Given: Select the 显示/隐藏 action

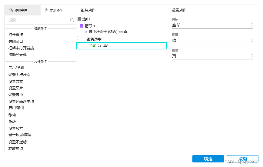Looking at the screenshot, I should coord(16,68).
